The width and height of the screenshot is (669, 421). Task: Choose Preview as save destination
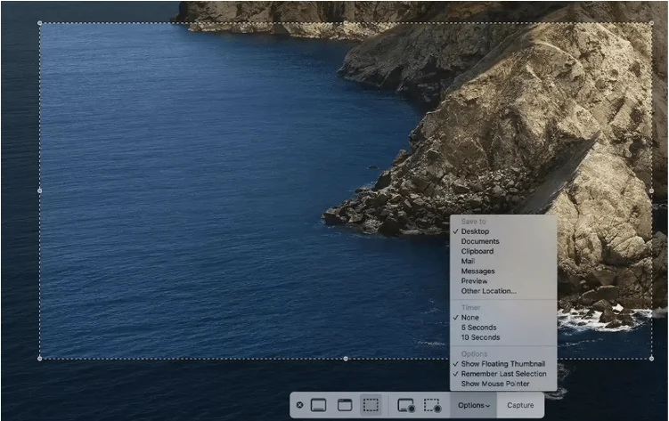pos(474,281)
